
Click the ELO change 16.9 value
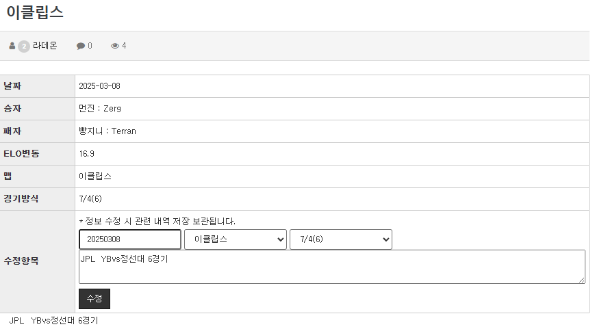point(86,153)
